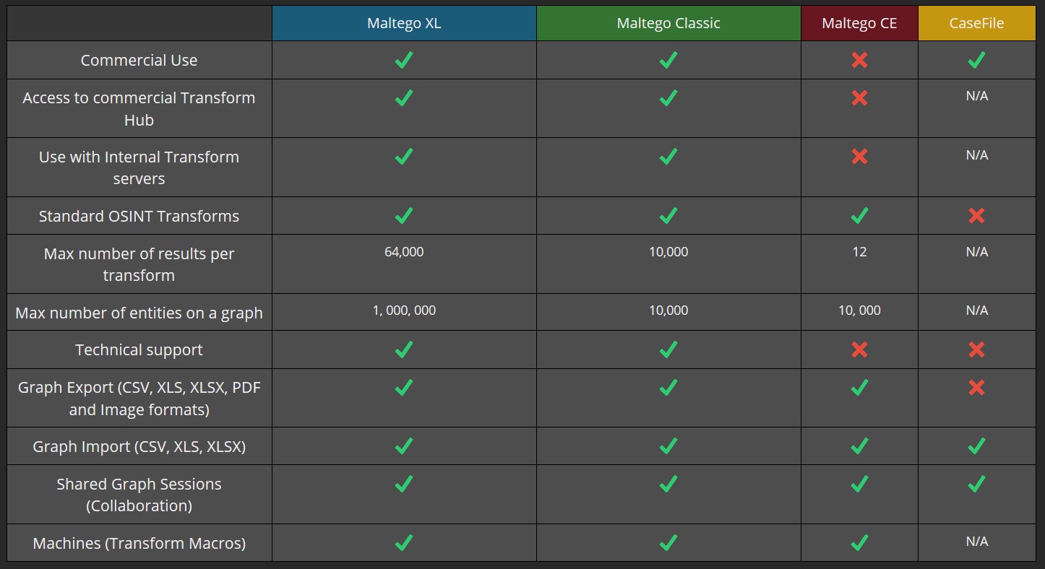Click red X for Commercial Use in Maltego CE

tap(859, 60)
